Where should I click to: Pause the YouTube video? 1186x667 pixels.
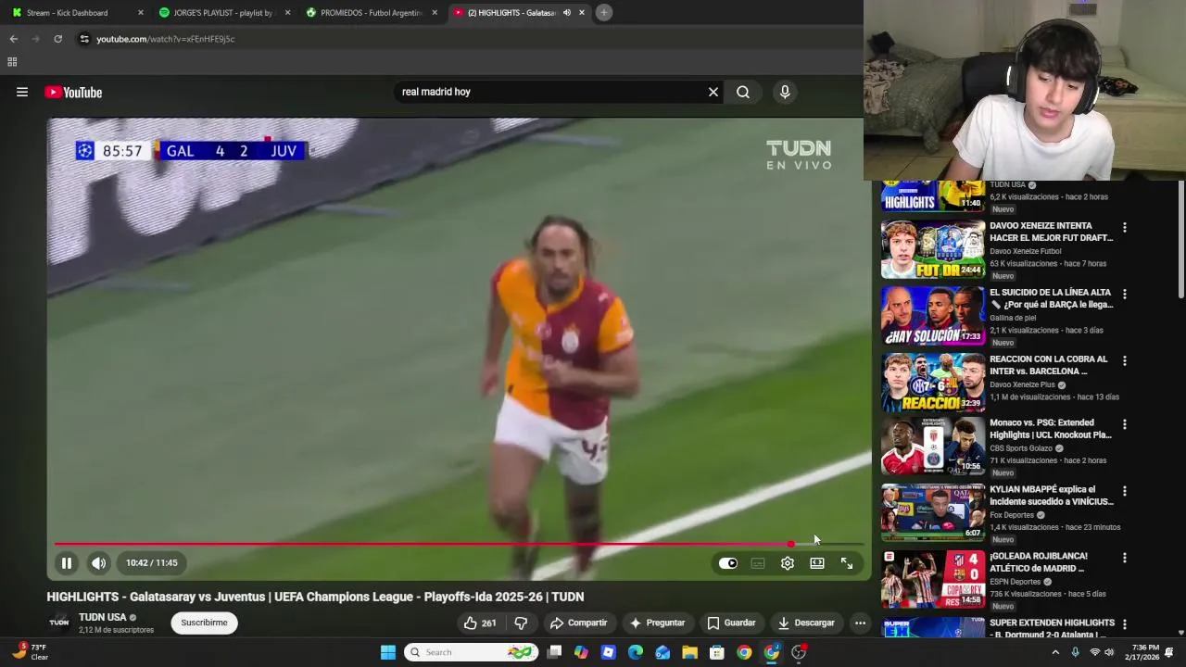point(67,563)
